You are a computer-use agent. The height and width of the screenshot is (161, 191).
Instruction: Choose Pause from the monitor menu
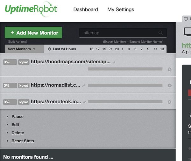(x=18, y=117)
